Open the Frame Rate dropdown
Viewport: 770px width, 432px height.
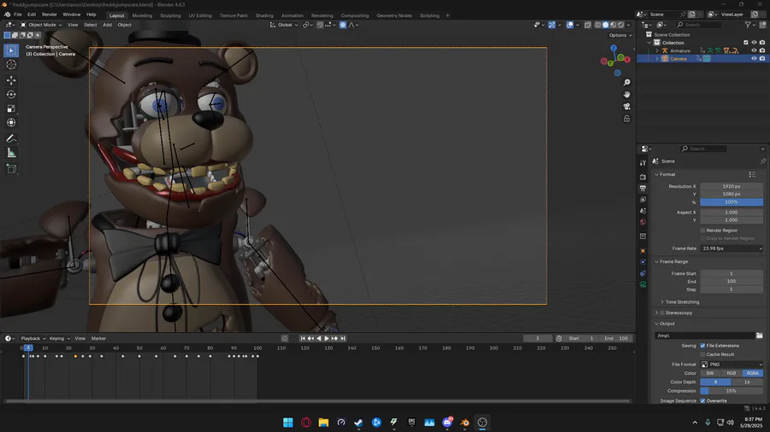(731, 248)
